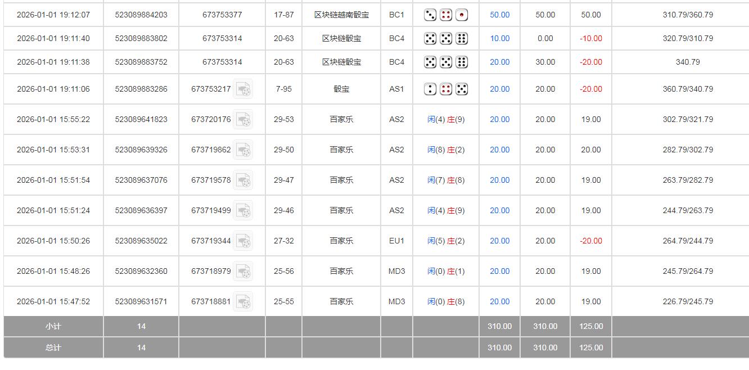Click the video playback icon for 673719344
The image size is (749, 370).
[243, 240]
